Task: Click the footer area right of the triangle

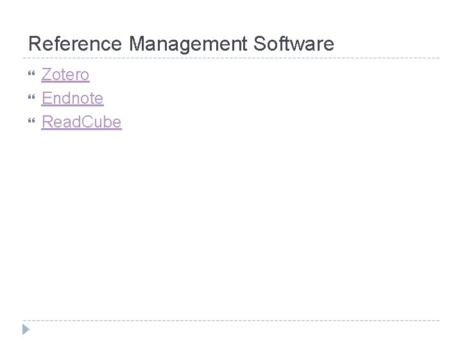Action: click(x=231, y=332)
